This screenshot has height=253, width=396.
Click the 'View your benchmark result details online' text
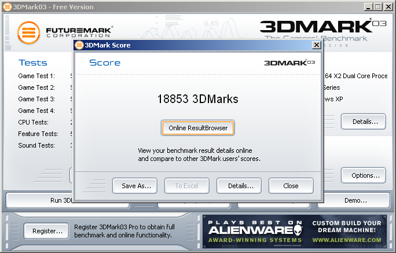click(x=195, y=151)
